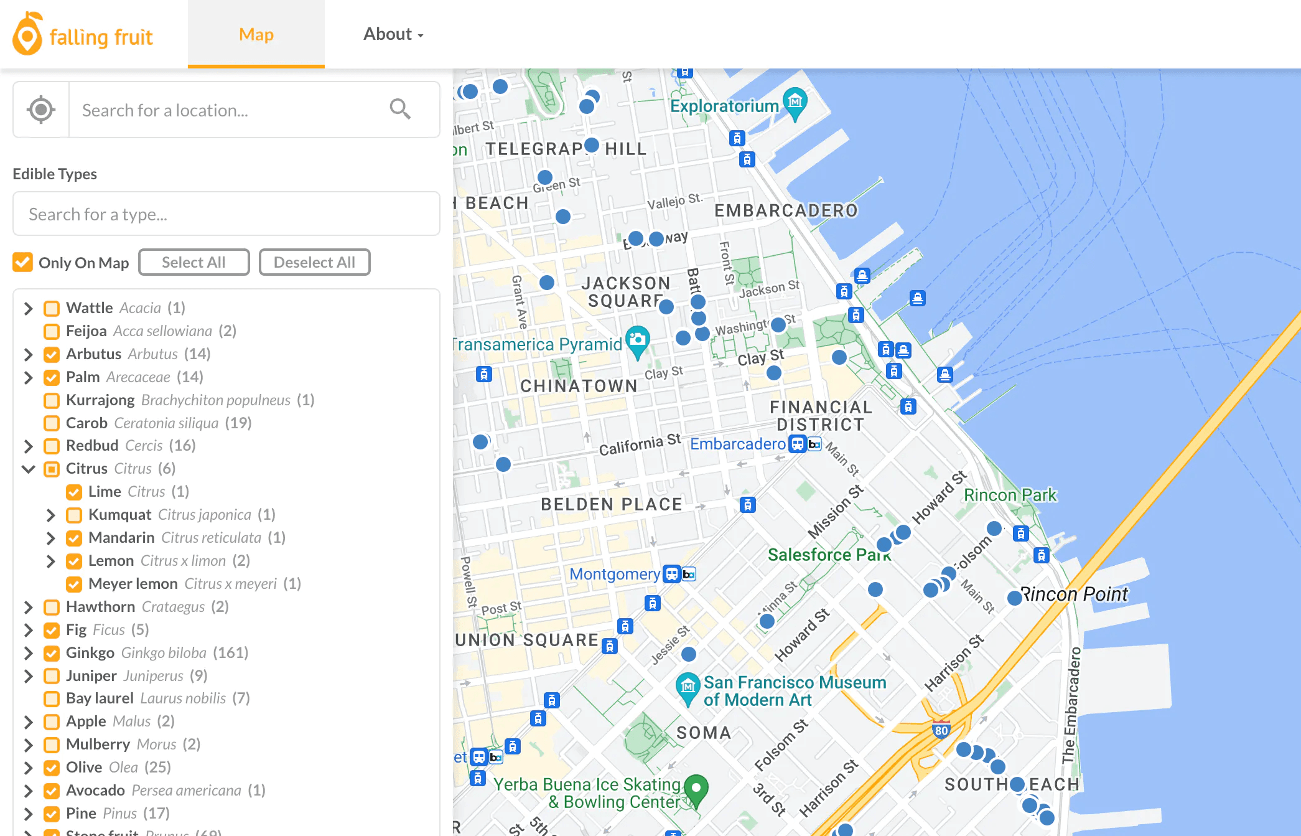The image size is (1301, 836).
Task: Click the Embarcadero station transit icon
Action: [797, 444]
